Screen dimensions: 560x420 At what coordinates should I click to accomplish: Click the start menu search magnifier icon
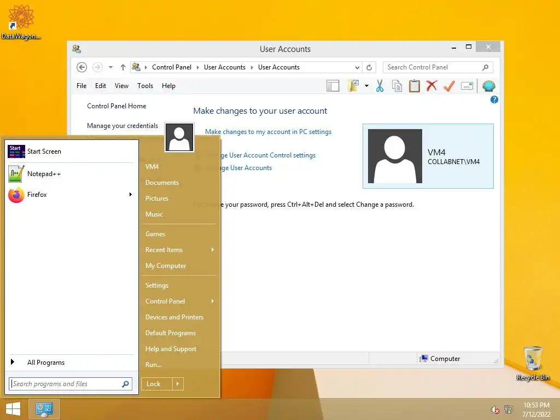[x=125, y=384]
